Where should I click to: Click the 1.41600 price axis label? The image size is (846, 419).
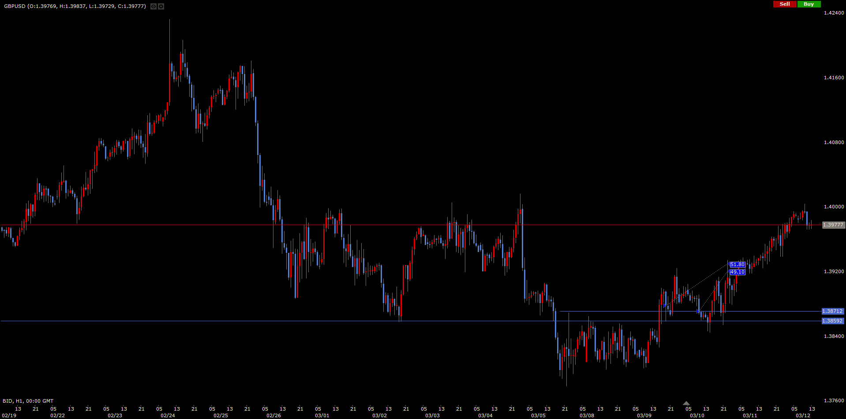(834, 78)
